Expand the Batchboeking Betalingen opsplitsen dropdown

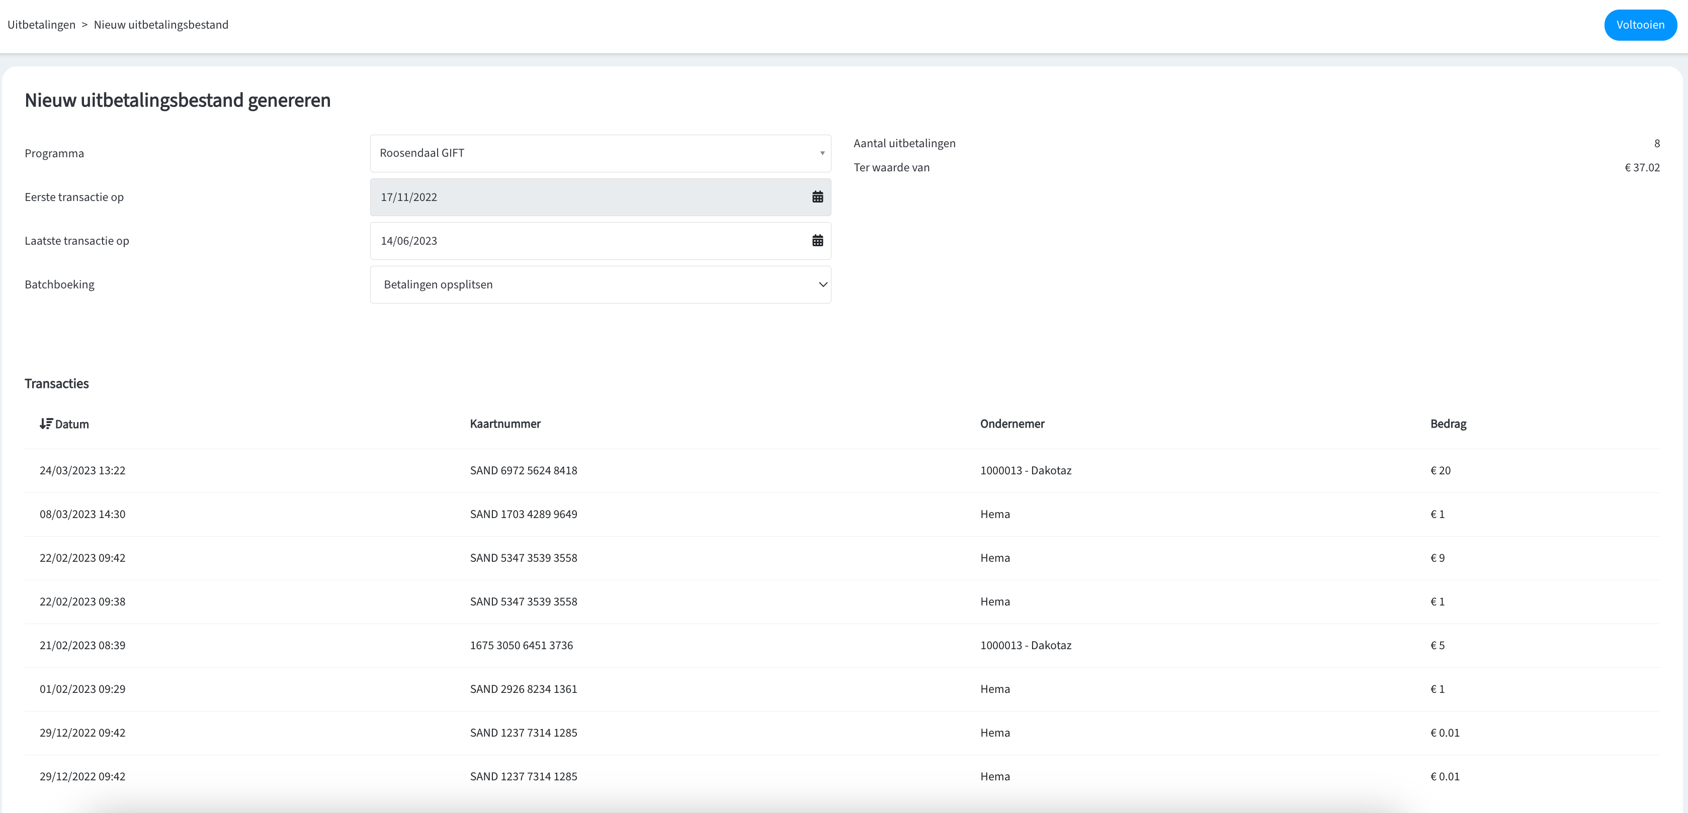pos(590,285)
